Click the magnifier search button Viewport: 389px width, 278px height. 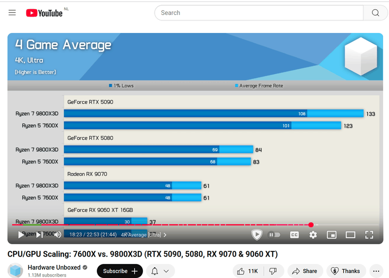(x=375, y=13)
